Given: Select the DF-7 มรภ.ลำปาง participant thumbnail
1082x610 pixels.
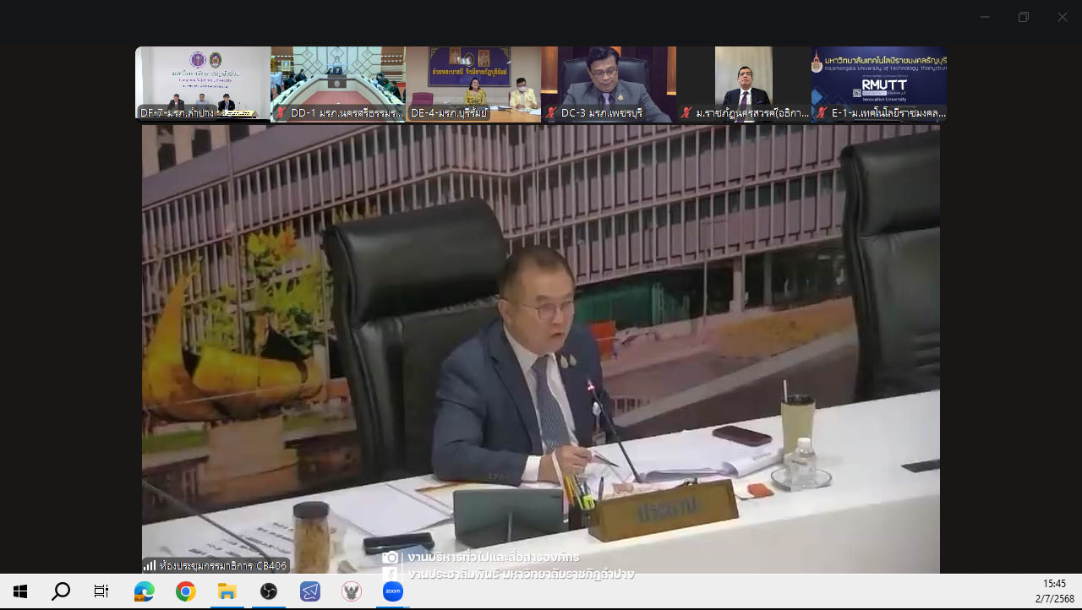Looking at the screenshot, I should [203, 84].
